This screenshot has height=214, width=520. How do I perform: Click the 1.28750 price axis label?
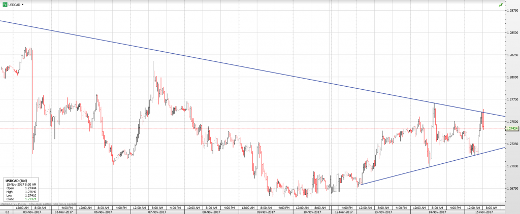point(512,10)
